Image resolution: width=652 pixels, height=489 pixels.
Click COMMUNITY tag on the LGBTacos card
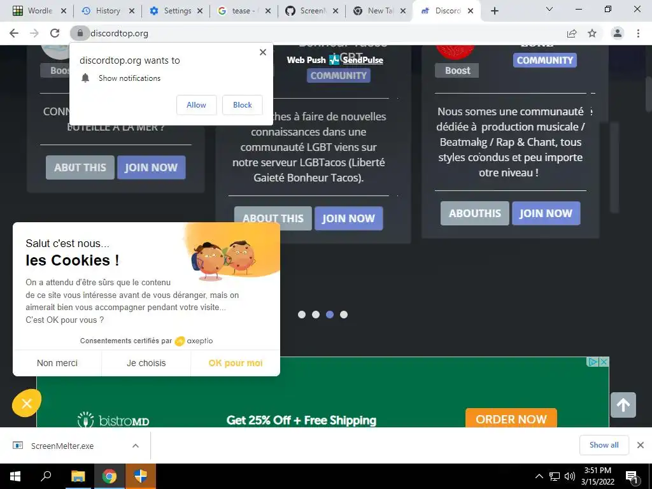[339, 75]
